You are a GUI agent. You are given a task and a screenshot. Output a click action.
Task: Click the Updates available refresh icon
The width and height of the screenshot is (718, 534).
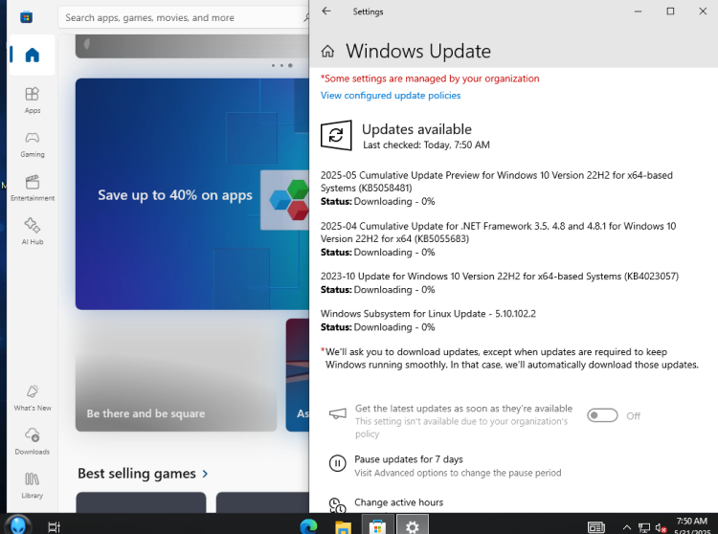336,135
